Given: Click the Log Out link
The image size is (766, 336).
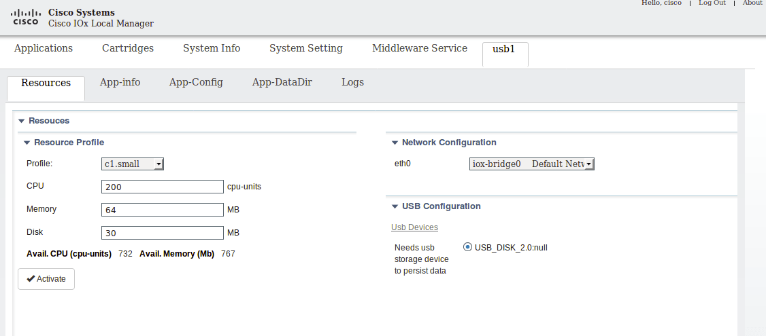Looking at the screenshot, I should click(712, 3).
